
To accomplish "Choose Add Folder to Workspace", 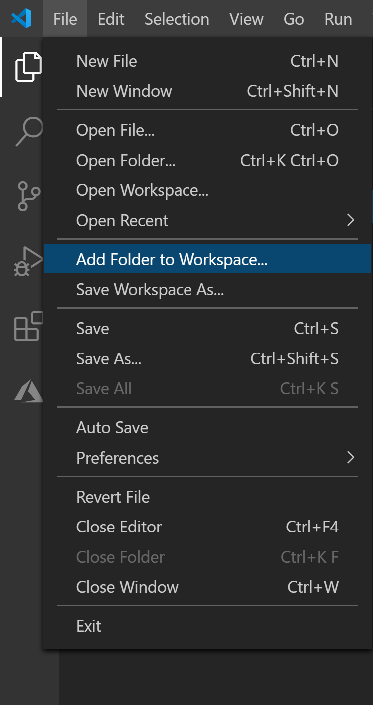I will [x=172, y=260].
